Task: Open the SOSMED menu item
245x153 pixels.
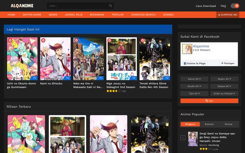Action: [x=168, y=15]
